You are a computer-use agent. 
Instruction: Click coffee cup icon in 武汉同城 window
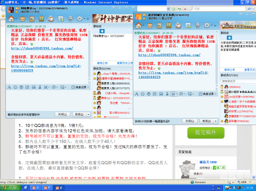coord(178,26)
